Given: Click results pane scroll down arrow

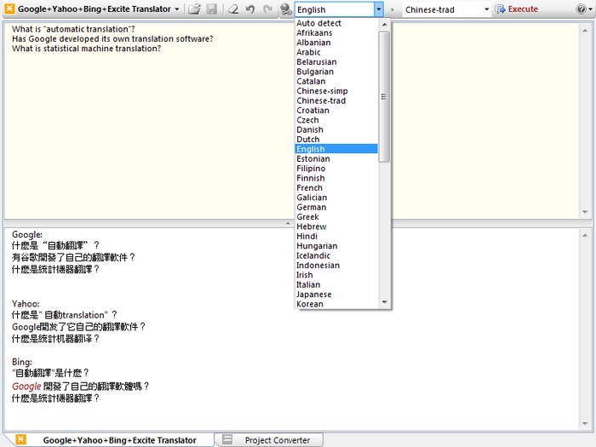Looking at the screenshot, I should click(x=585, y=424).
